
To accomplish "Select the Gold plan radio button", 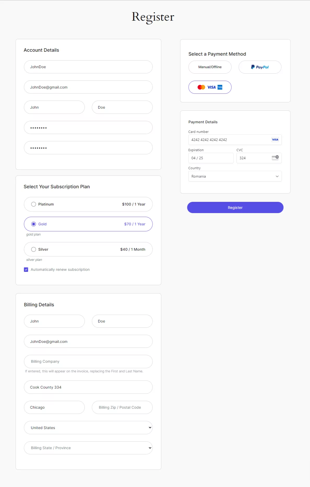I will (33, 224).
